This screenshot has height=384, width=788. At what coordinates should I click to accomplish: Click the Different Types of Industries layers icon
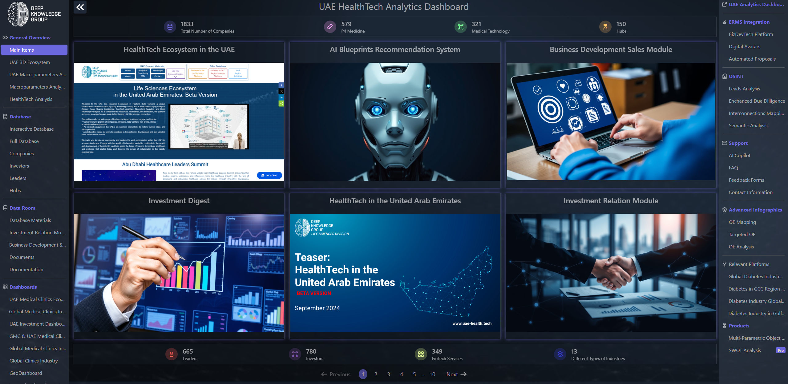point(560,354)
